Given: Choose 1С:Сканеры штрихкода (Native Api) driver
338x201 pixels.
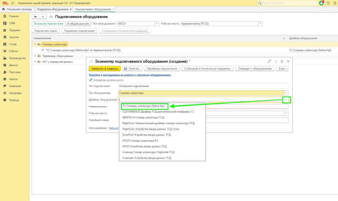Looking at the screenshot, I should click(x=143, y=106).
